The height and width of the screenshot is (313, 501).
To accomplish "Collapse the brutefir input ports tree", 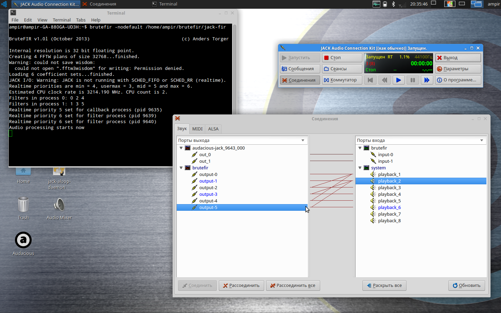I will (x=360, y=148).
